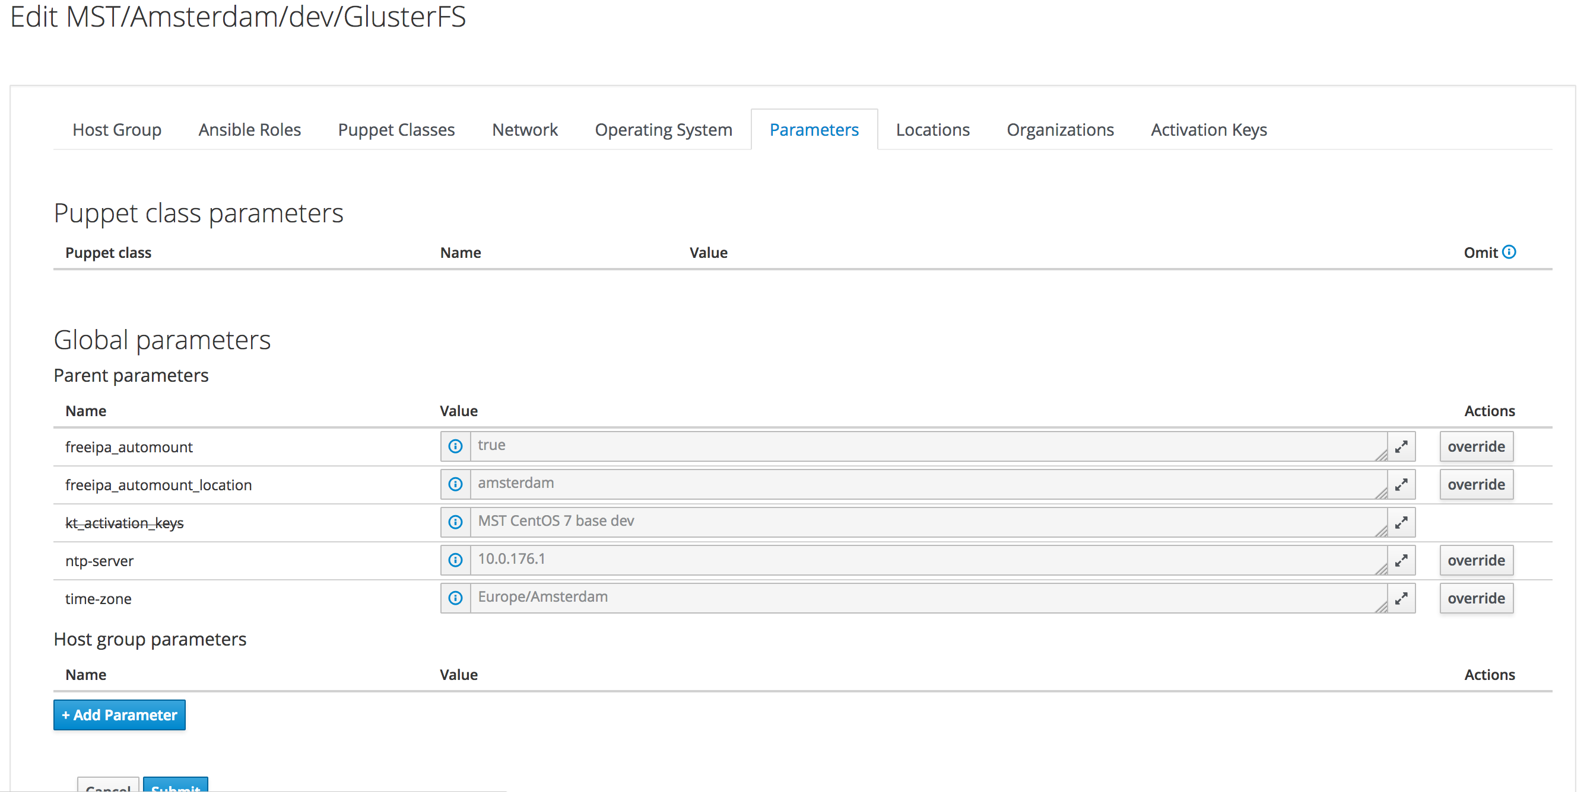The height and width of the screenshot is (792, 1587).
Task: Switch to the Network tab
Action: tap(524, 129)
